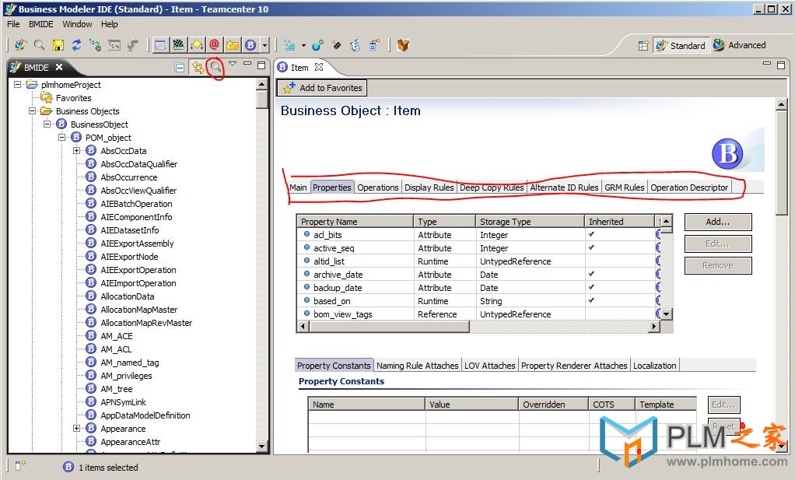
Task: Collapse the plmhomeProject tree node
Action: pyautogui.click(x=17, y=84)
